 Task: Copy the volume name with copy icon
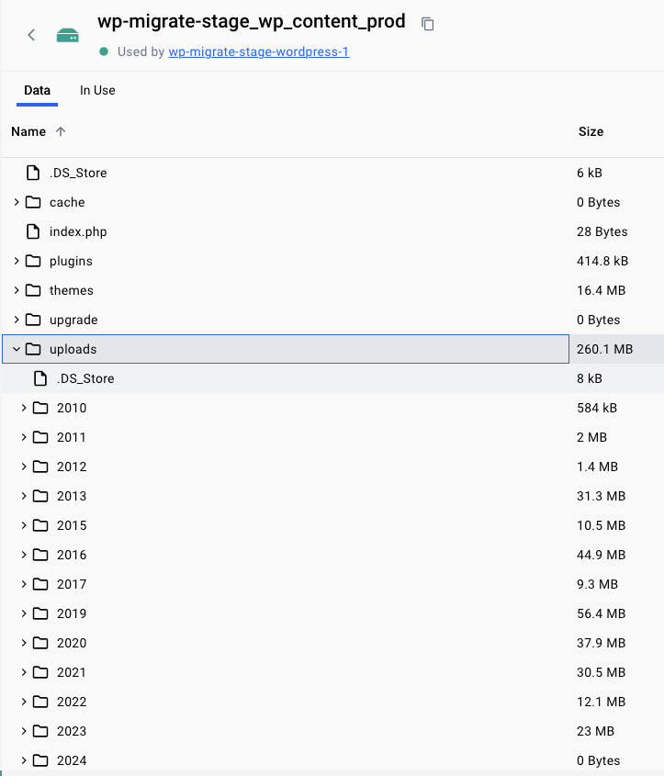coord(428,24)
